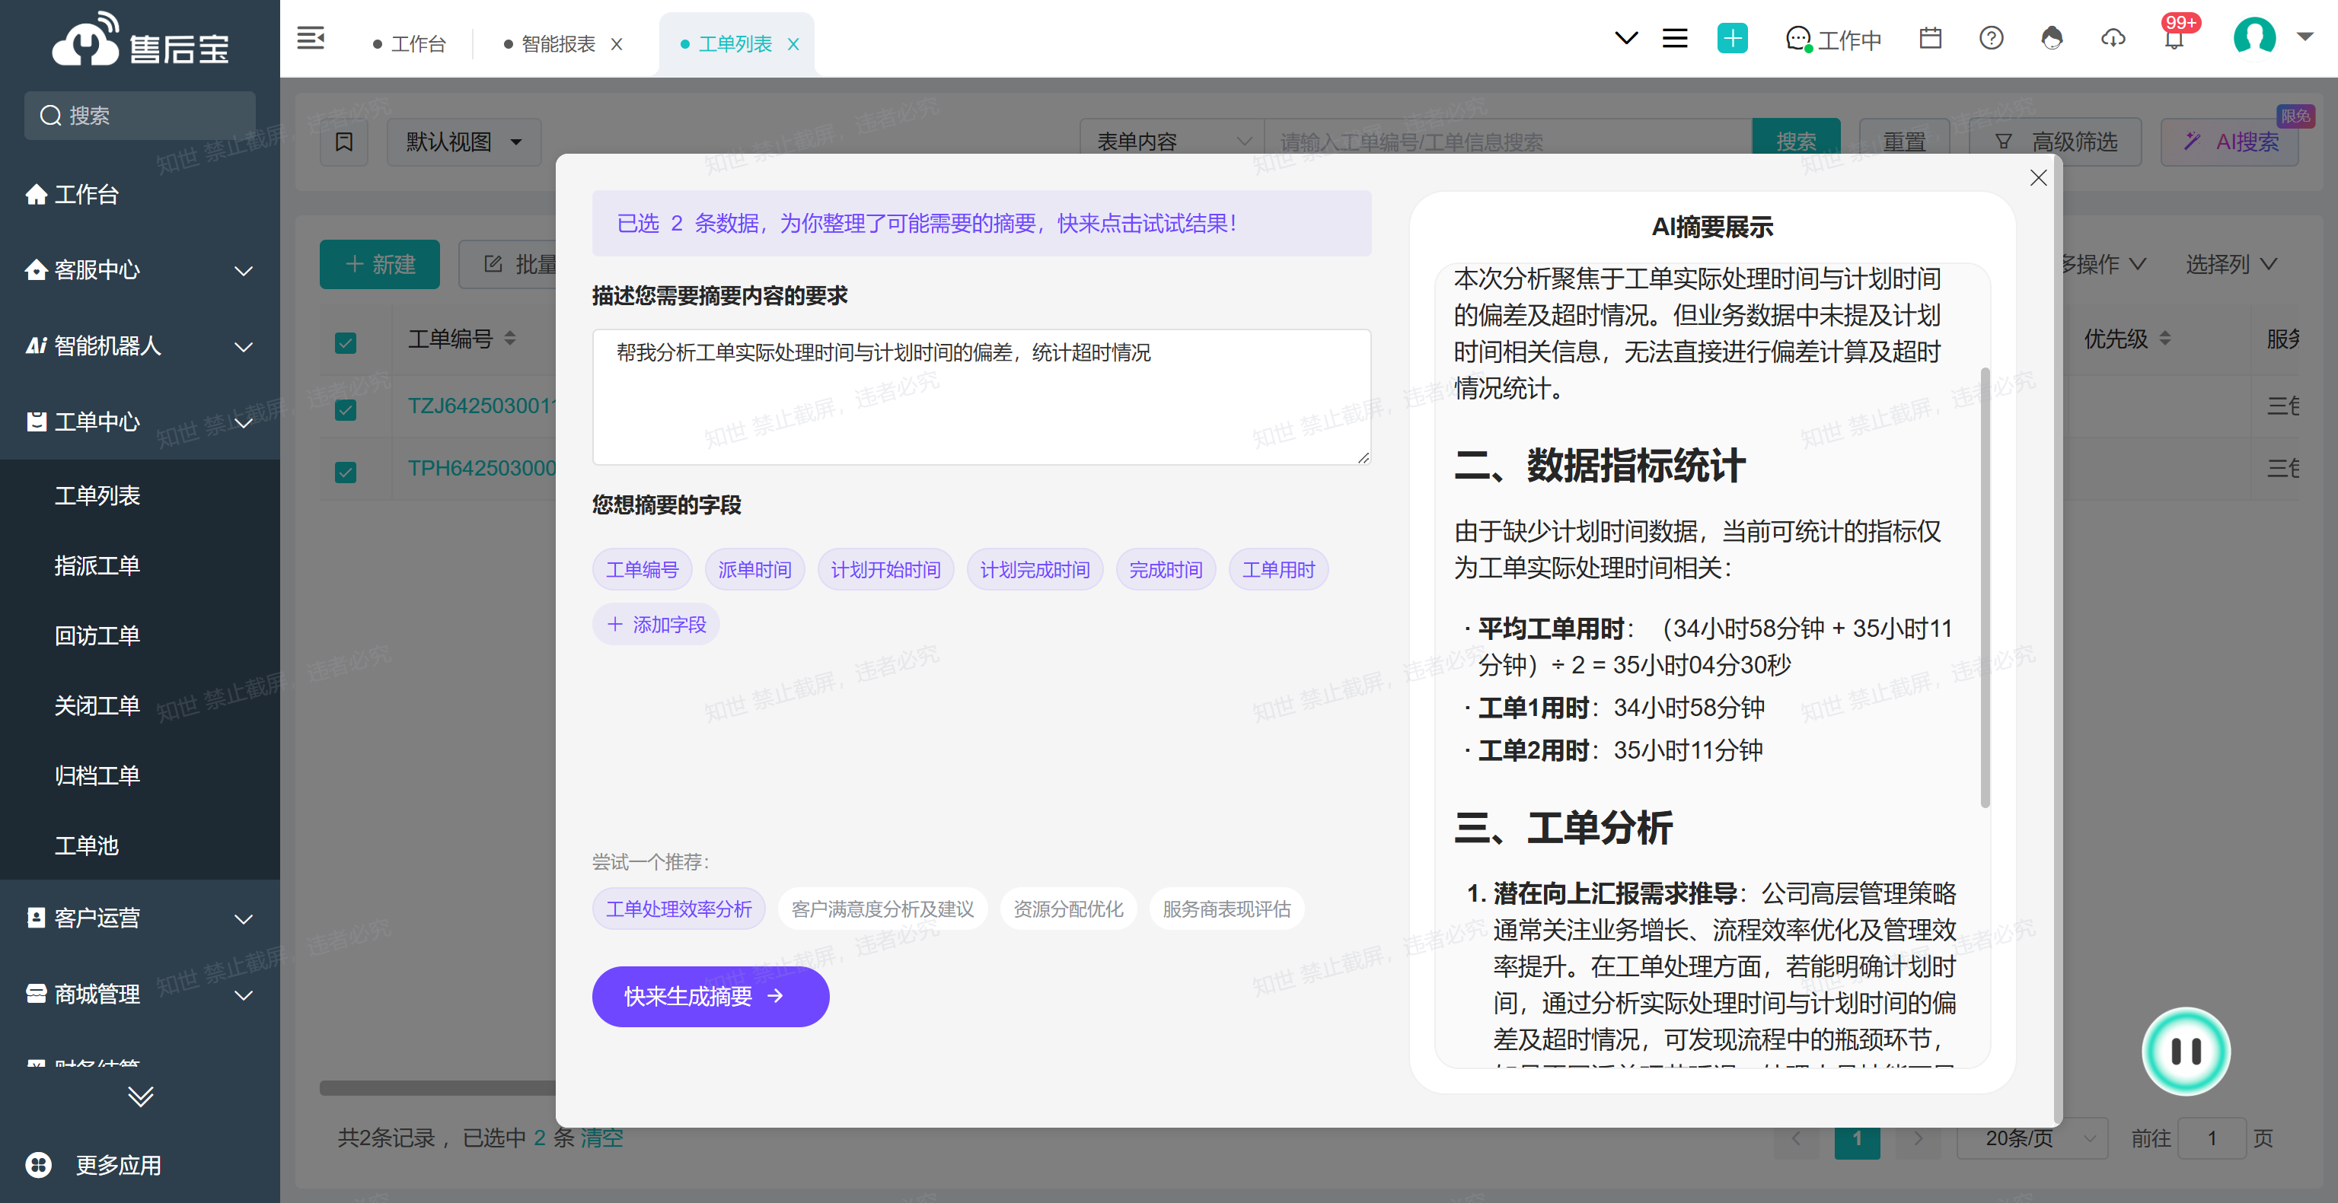Expand 商城管理 sidebar menu
Screen dimensions: 2338x1203
140,995
